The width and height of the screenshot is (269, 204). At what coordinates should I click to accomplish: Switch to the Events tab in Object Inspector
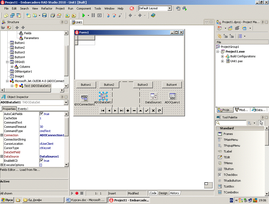(x=22, y=109)
